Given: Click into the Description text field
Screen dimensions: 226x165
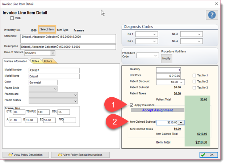Looking at the screenshot, I should [68, 47].
